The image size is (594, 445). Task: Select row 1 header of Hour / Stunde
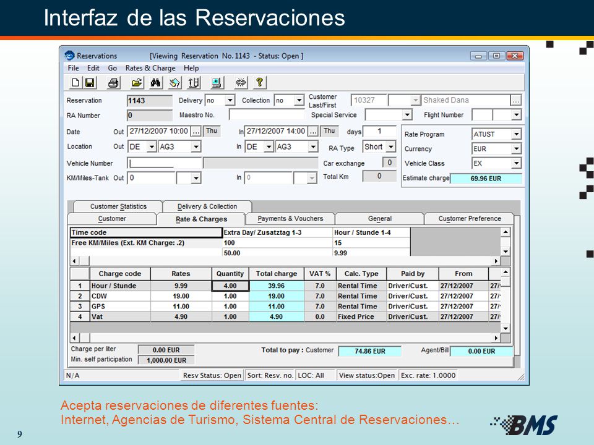[x=80, y=286]
